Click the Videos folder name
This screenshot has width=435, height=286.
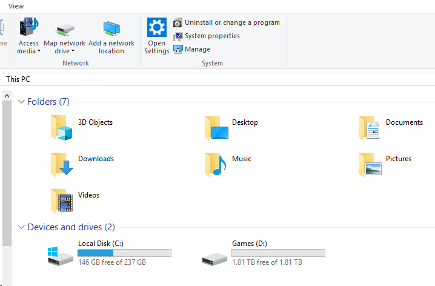89,195
